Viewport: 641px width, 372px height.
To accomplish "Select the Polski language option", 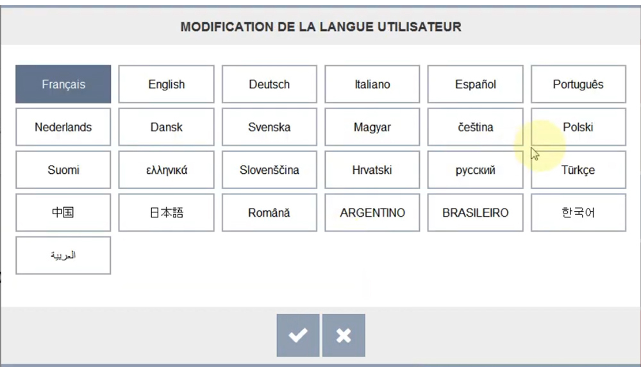I will click(x=578, y=127).
